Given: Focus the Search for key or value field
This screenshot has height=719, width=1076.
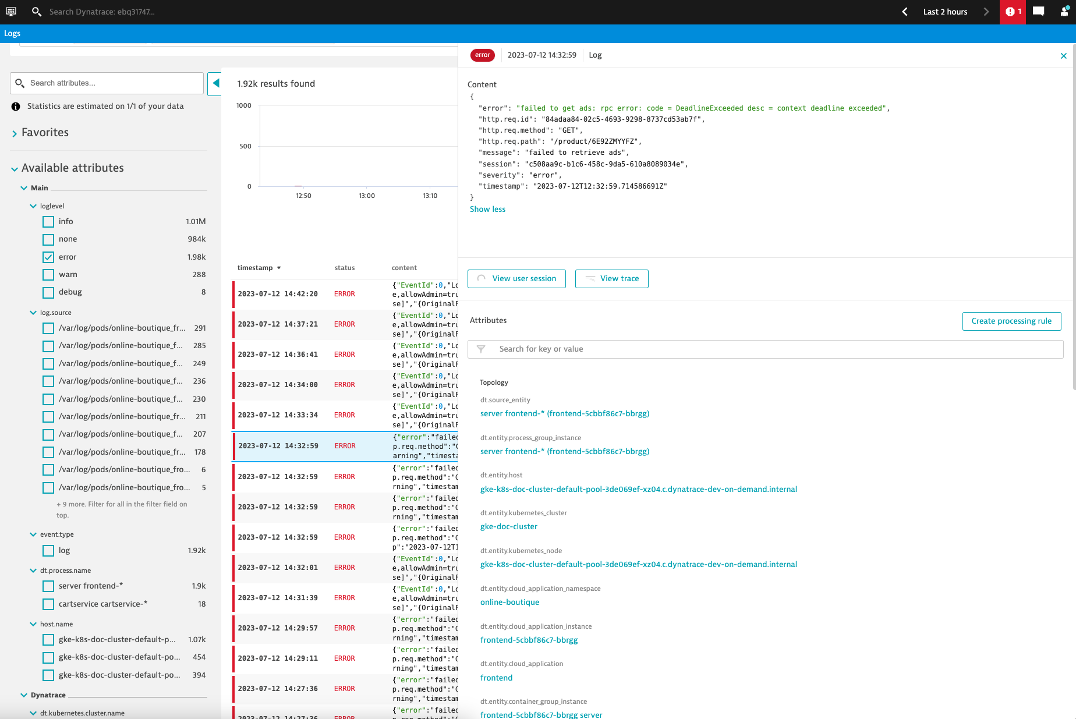Looking at the screenshot, I should click(x=766, y=349).
